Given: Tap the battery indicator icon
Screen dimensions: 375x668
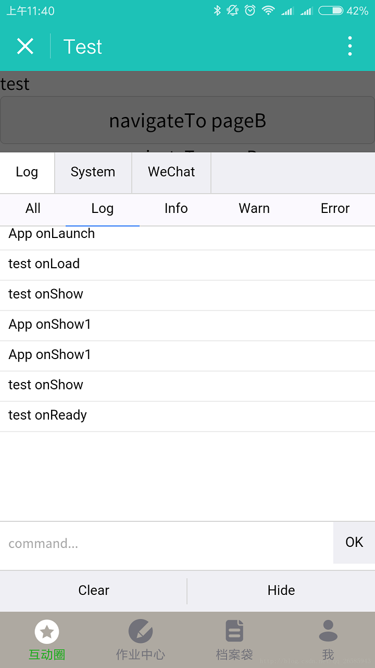Looking at the screenshot, I should click(330, 10).
